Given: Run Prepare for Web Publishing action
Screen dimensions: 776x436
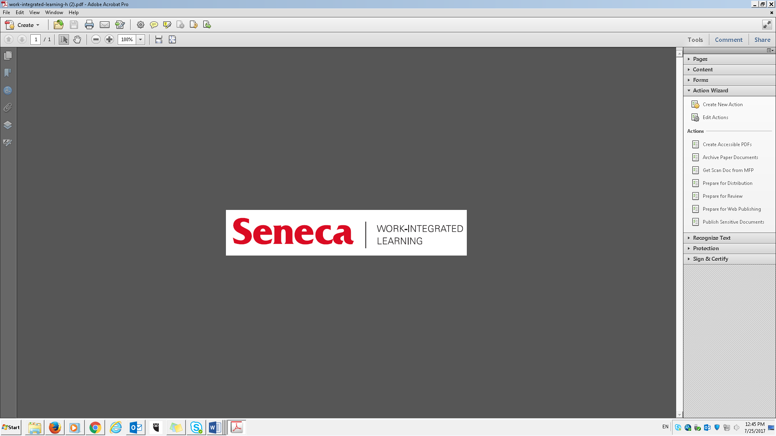Looking at the screenshot, I should [x=731, y=209].
